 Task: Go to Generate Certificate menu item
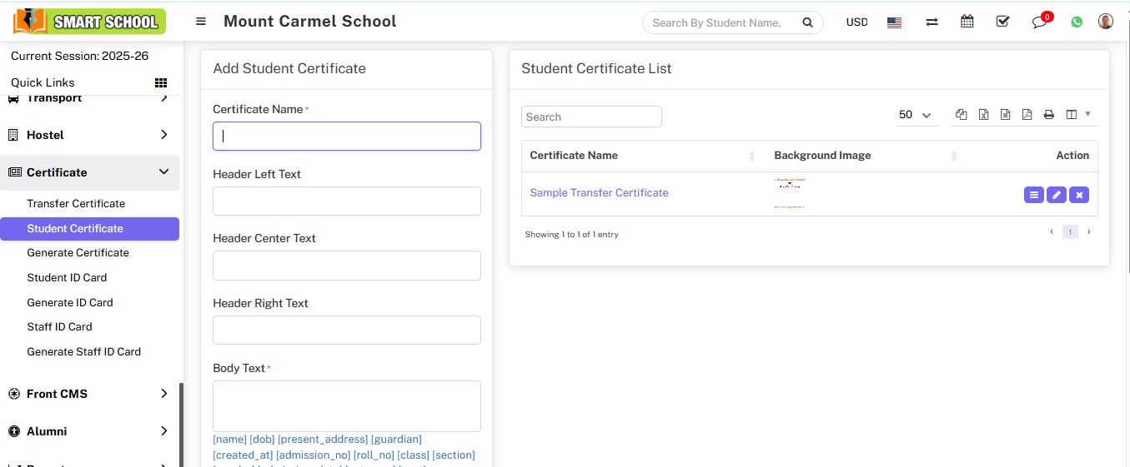pos(78,252)
